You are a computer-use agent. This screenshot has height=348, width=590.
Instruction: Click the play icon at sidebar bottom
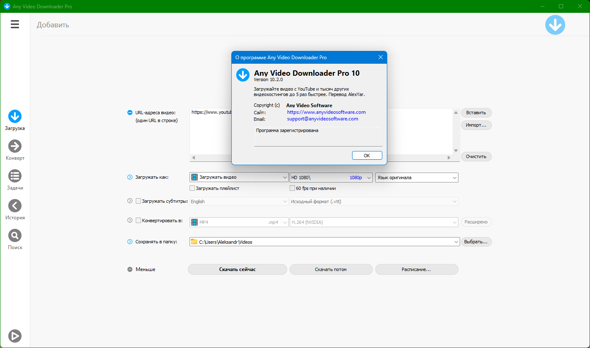[15, 336]
